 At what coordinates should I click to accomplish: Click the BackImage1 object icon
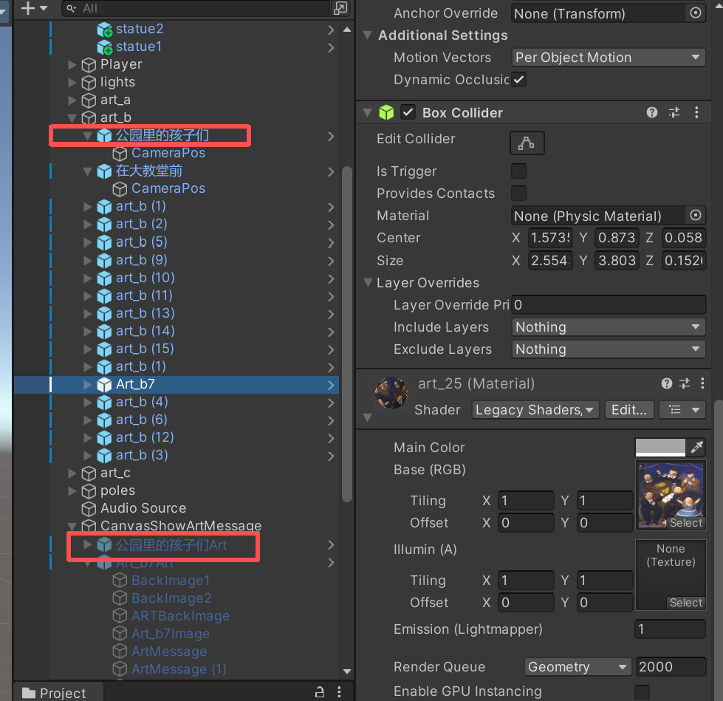[120, 581]
